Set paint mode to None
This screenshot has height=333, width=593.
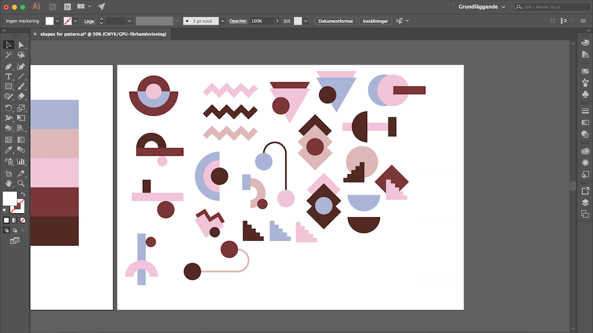pos(23,220)
